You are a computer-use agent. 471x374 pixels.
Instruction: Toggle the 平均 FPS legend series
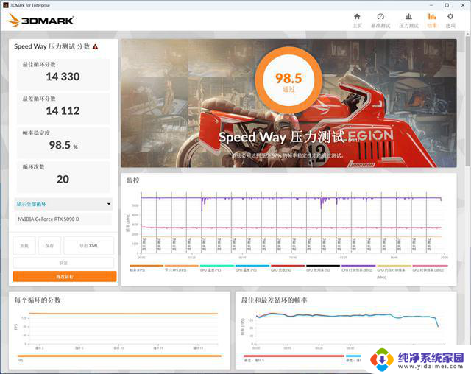(182, 268)
